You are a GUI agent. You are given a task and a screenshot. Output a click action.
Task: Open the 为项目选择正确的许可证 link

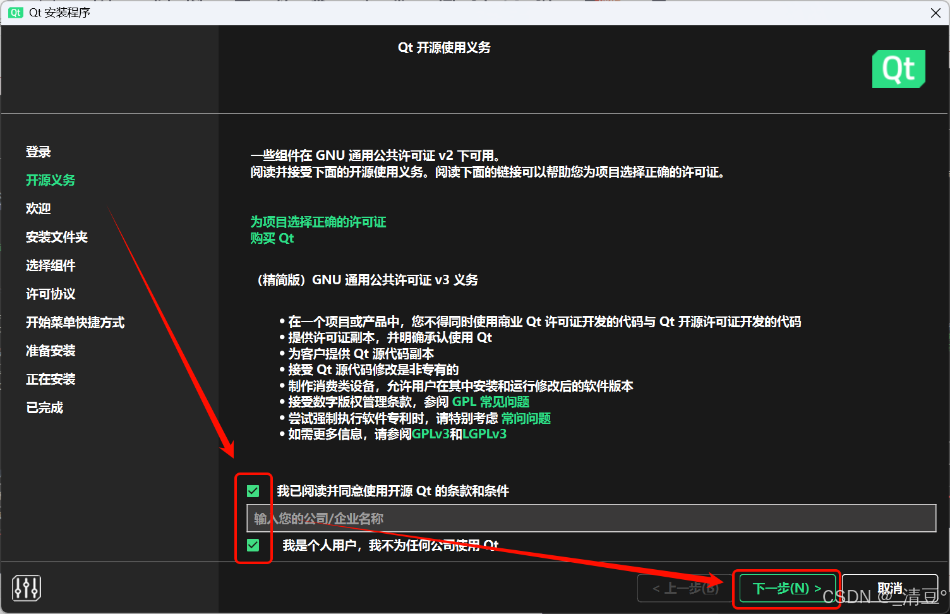pos(318,222)
